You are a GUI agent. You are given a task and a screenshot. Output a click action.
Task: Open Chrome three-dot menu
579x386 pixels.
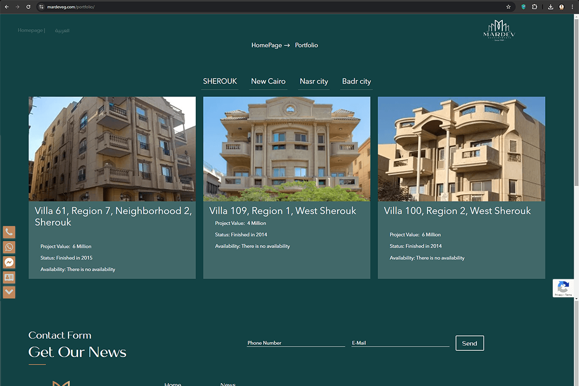click(573, 7)
